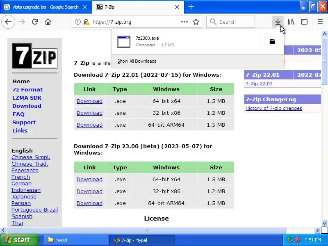Open the Windows start menu
The width and height of the screenshot is (328, 246).
pyautogui.click(x=19, y=240)
